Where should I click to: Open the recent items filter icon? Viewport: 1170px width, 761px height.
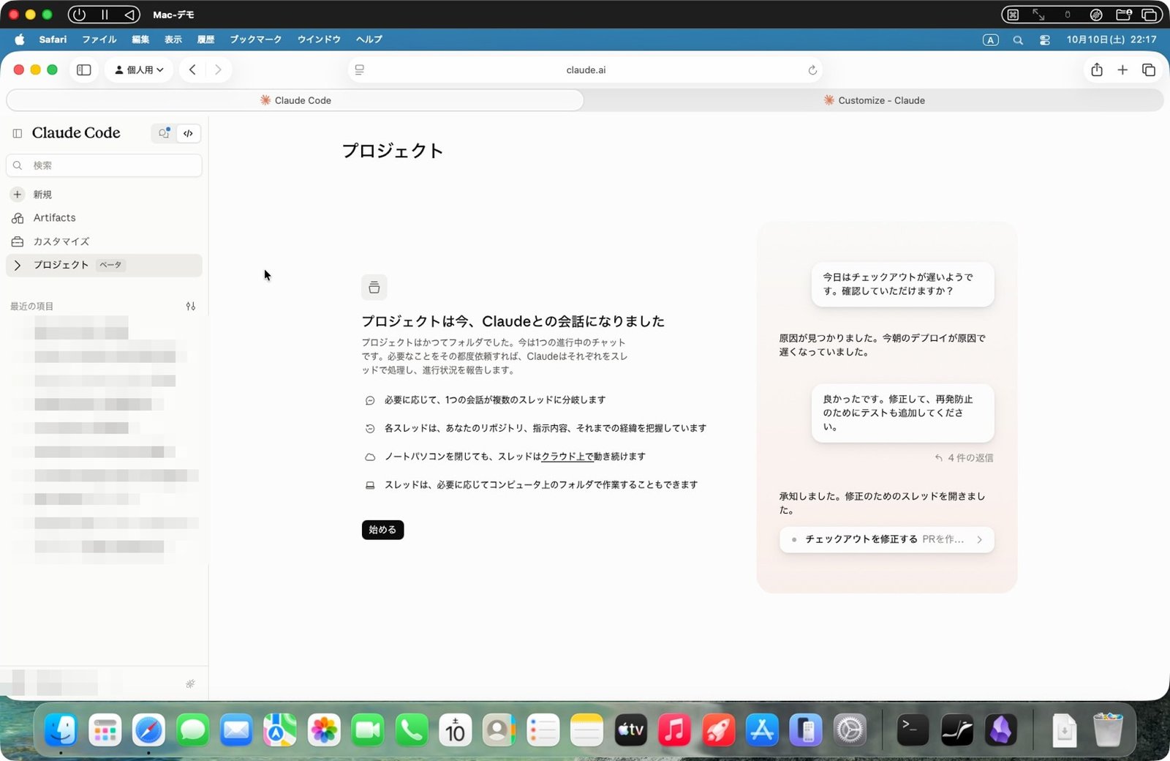(x=191, y=306)
